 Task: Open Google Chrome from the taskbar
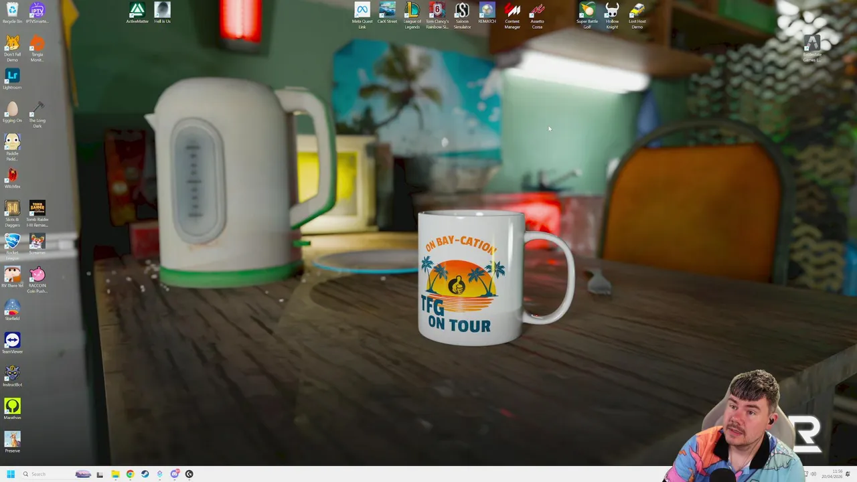pos(130,474)
